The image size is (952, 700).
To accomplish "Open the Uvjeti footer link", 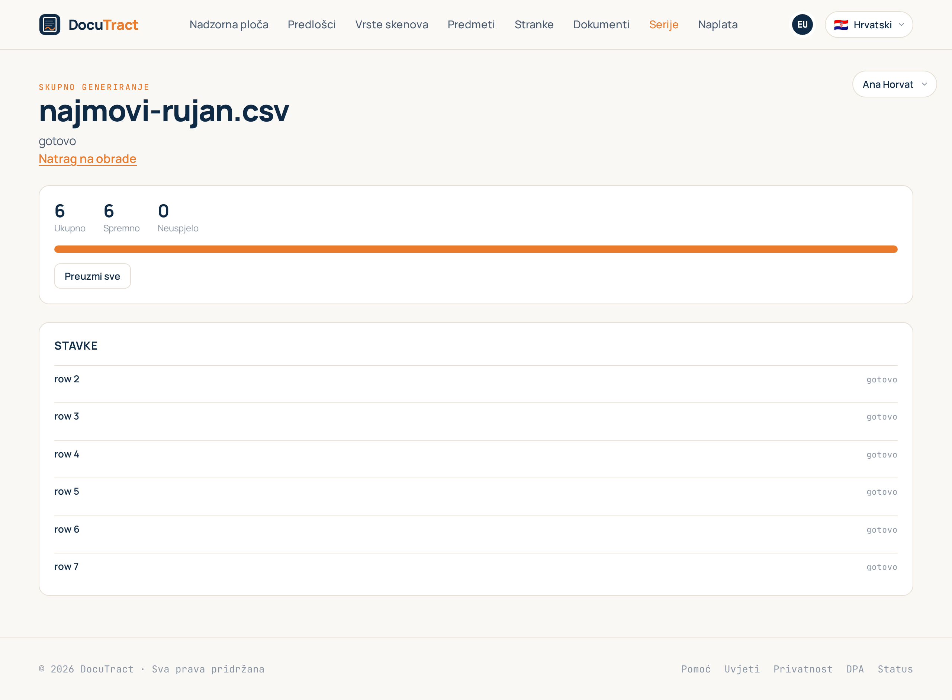I will click(x=742, y=669).
